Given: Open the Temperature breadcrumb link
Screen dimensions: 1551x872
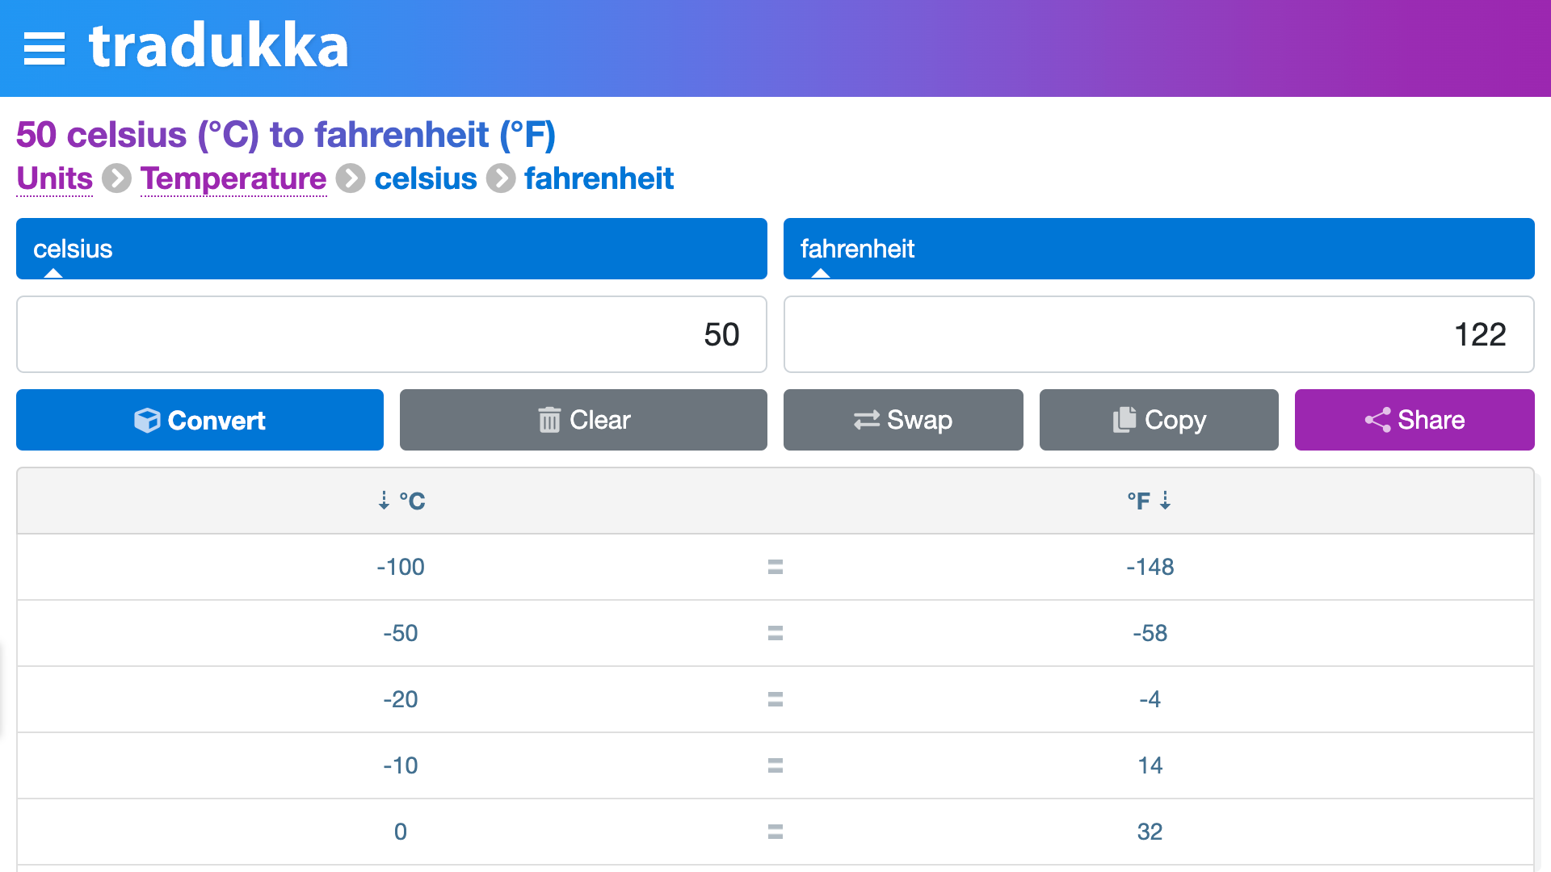Looking at the screenshot, I should coord(233,178).
